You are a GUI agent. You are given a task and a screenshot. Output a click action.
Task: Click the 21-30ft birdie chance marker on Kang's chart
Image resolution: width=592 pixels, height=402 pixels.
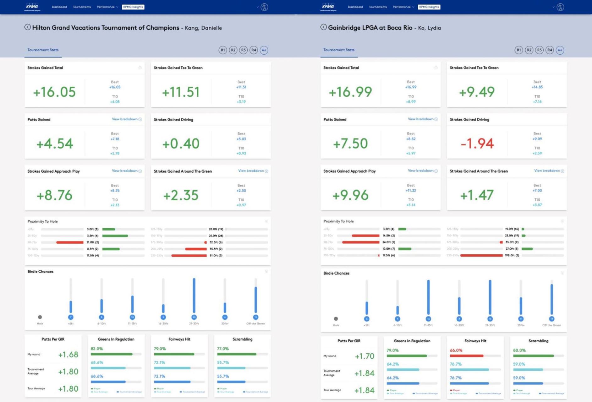[194, 317]
